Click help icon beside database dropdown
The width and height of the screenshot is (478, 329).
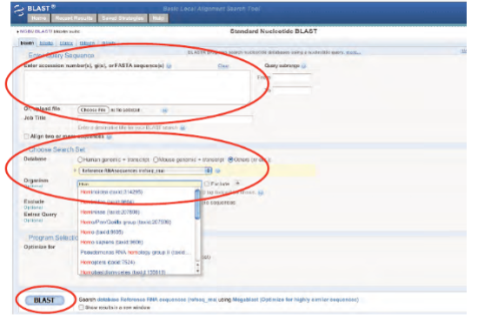(x=217, y=171)
